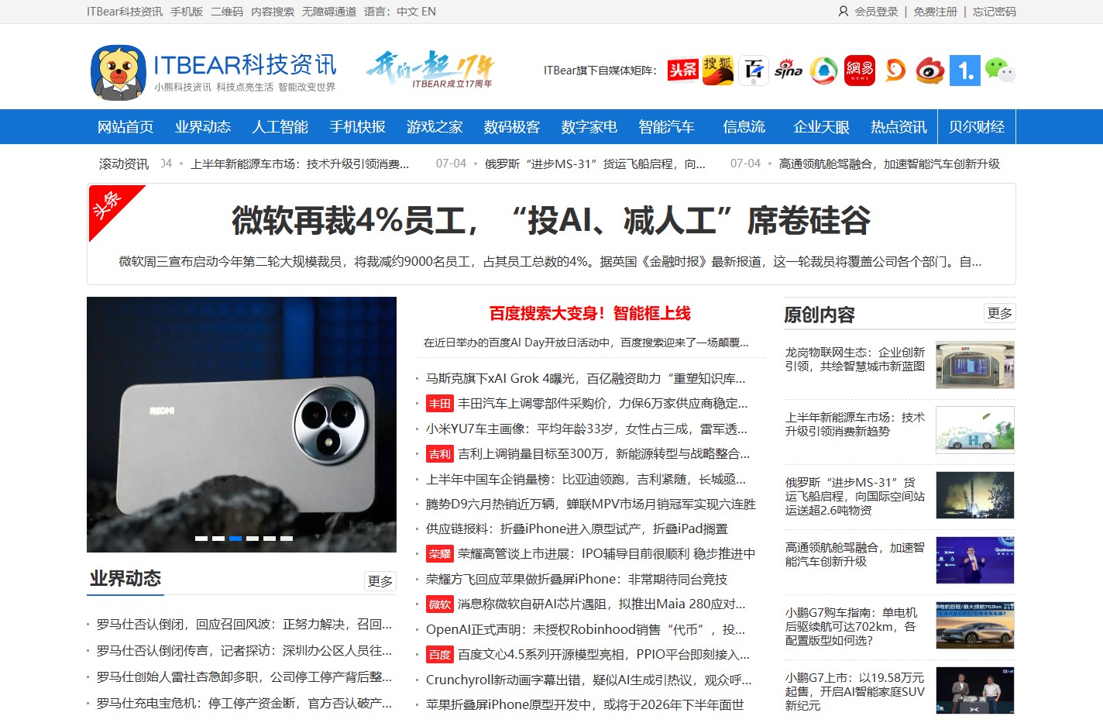Click the red 微软 tag
This screenshot has width=1103, height=723.
pos(439,604)
